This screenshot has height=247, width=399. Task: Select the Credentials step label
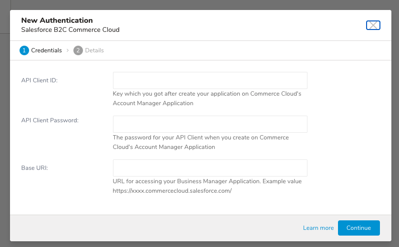[x=46, y=50]
